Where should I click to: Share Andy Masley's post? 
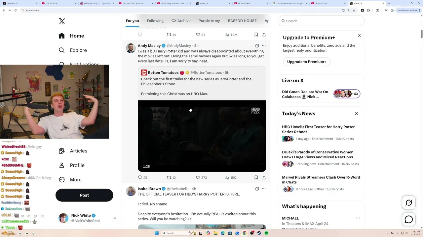coord(264,177)
